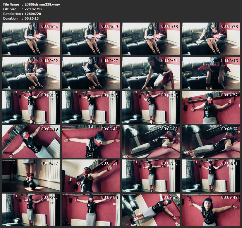Image resolution: width=242 pixels, height=228 pixels.
Task: Click the thumbnail timestamped 00:02:27
Action: (x=91, y=73)
